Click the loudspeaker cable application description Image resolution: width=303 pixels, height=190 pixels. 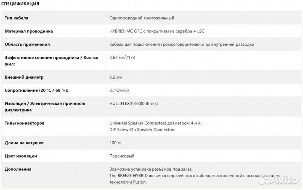tap(181, 44)
